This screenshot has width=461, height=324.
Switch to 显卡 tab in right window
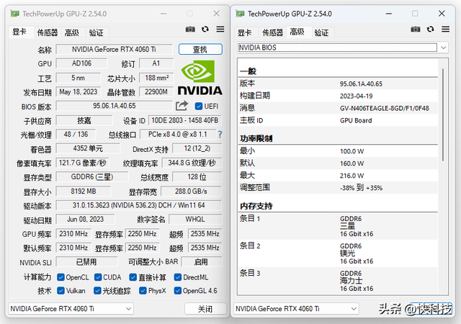(x=245, y=32)
